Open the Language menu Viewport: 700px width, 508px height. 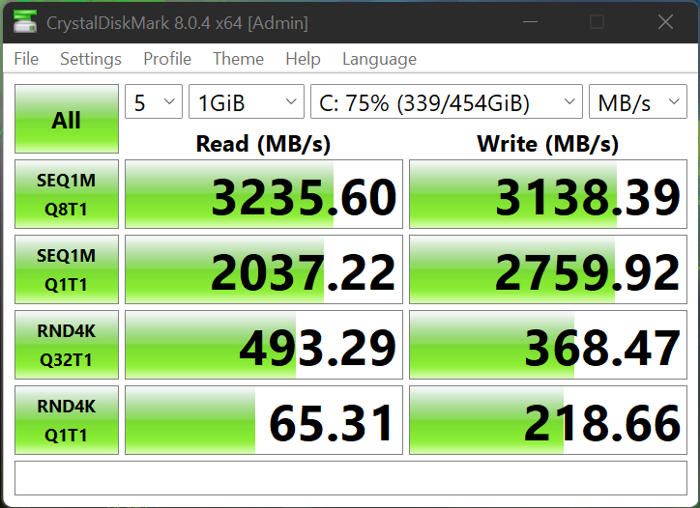[379, 59]
